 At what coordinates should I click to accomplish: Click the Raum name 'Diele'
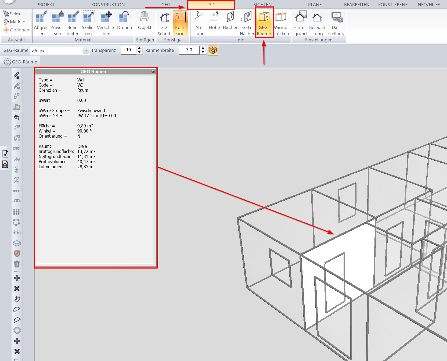[82, 146]
